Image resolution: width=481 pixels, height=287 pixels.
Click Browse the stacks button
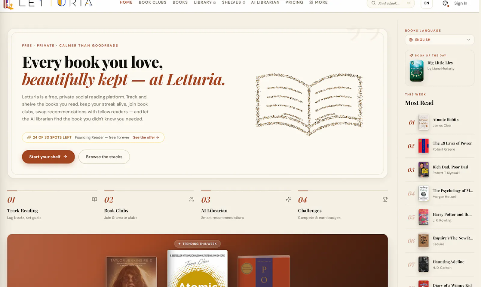pyautogui.click(x=104, y=157)
